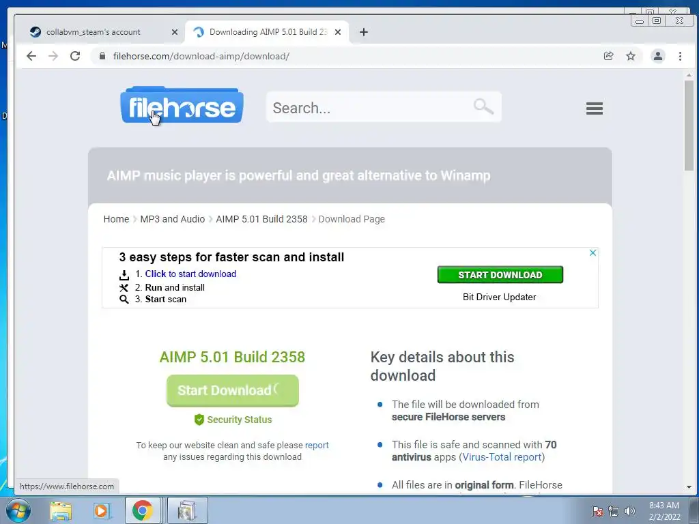Screen dimensions: 699x524
Task: Click 'Download Page' breadcrumb text
Action: click(352, 219)
